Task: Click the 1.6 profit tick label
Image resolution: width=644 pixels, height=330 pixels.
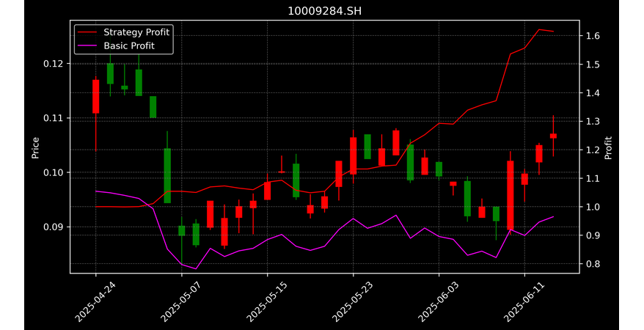Action: pos(592,36)
